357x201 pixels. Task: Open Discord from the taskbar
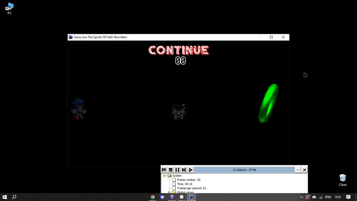point(162,197)
